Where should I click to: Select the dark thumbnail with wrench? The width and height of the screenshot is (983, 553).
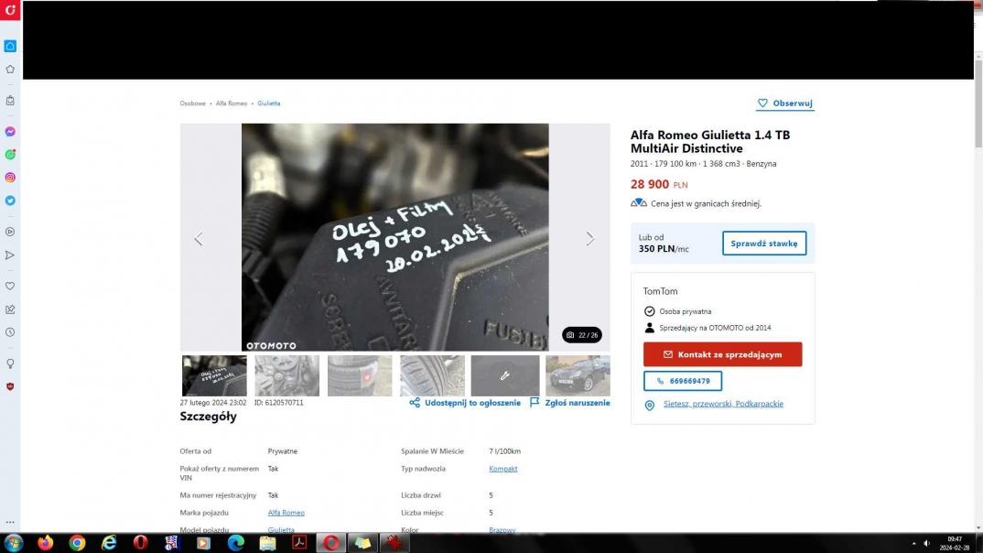pos(505,375)
